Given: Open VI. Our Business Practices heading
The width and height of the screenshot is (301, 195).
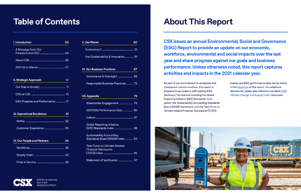Looking at the screenshot, I should coord(109,69).
